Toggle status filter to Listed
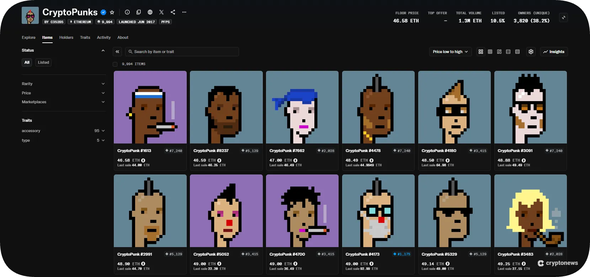 click(43, 62)
